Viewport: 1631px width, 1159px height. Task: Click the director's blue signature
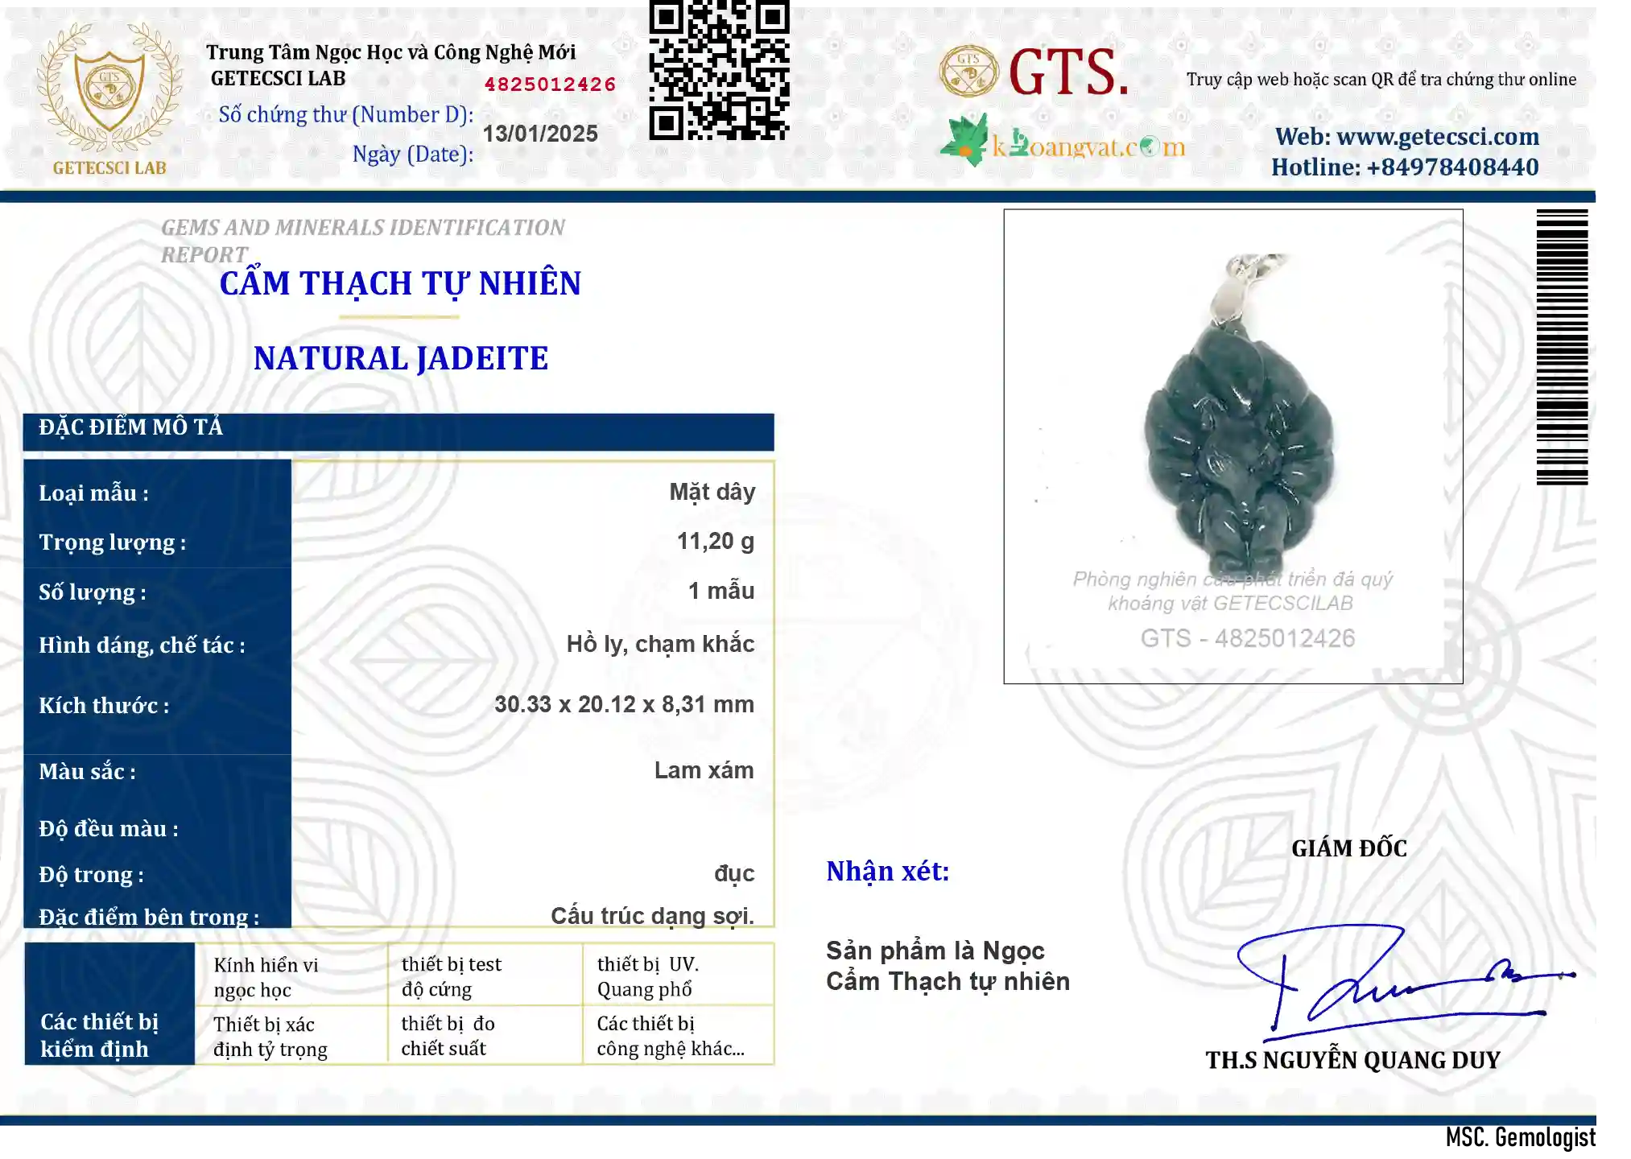(1405, 981)
